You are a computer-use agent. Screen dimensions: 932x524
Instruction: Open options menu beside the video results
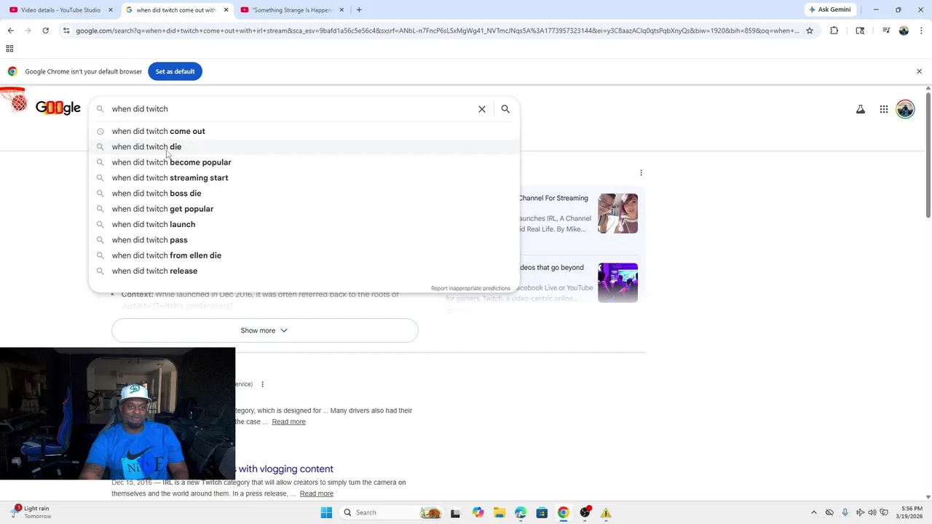(x=641, y=173)
